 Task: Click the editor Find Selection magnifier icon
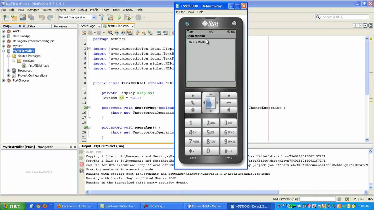110,33
